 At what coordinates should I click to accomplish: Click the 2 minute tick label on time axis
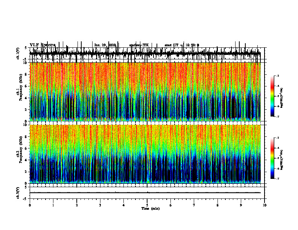[x=77, y=205]
